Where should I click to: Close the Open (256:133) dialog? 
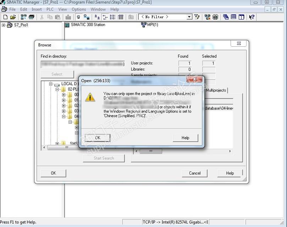[x=194, y=79]
